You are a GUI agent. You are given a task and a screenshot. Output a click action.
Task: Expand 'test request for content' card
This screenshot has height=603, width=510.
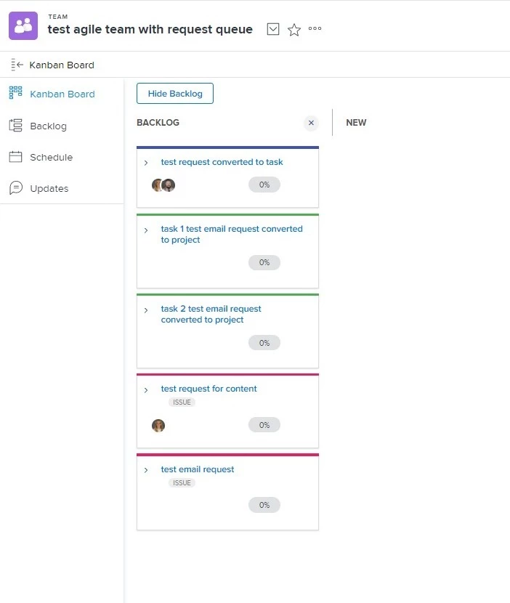[x=146, y=390]
